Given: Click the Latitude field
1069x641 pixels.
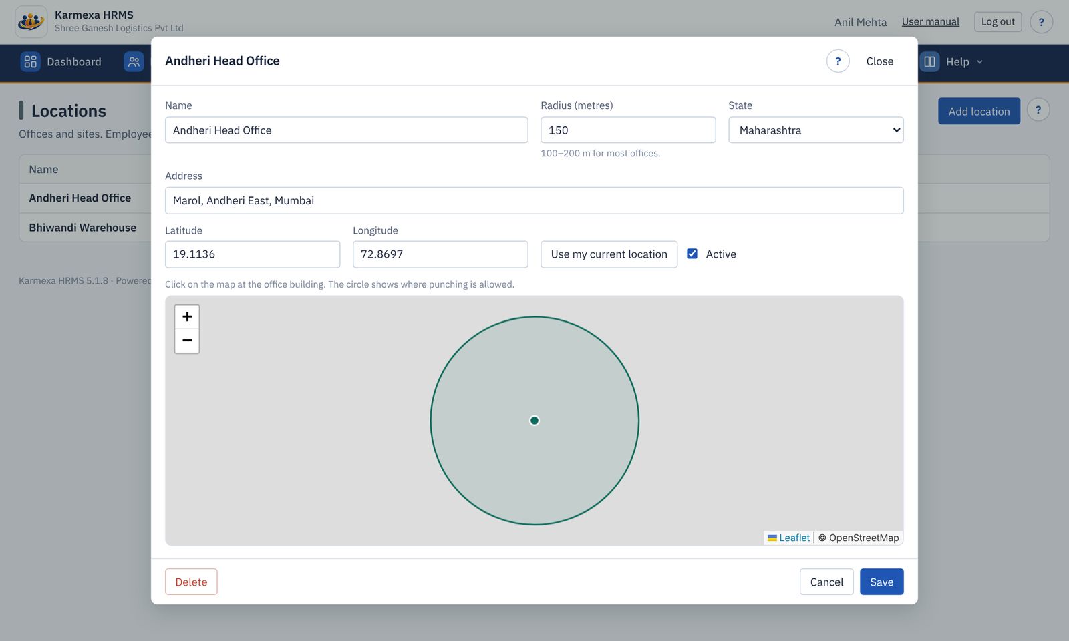Looking at the screenshot, I should click(253, 254).
